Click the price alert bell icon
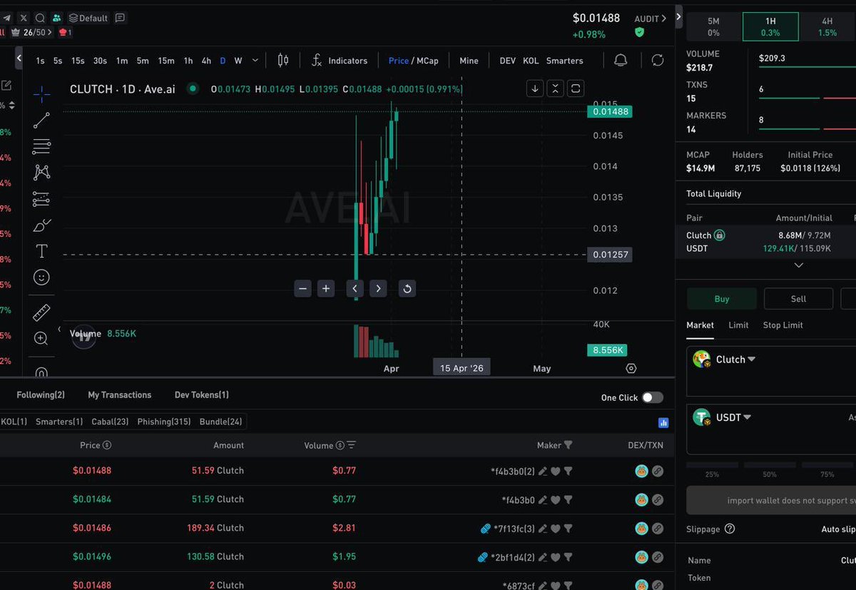The width and height of the screenshot is (856, 590). coord(621,61)
